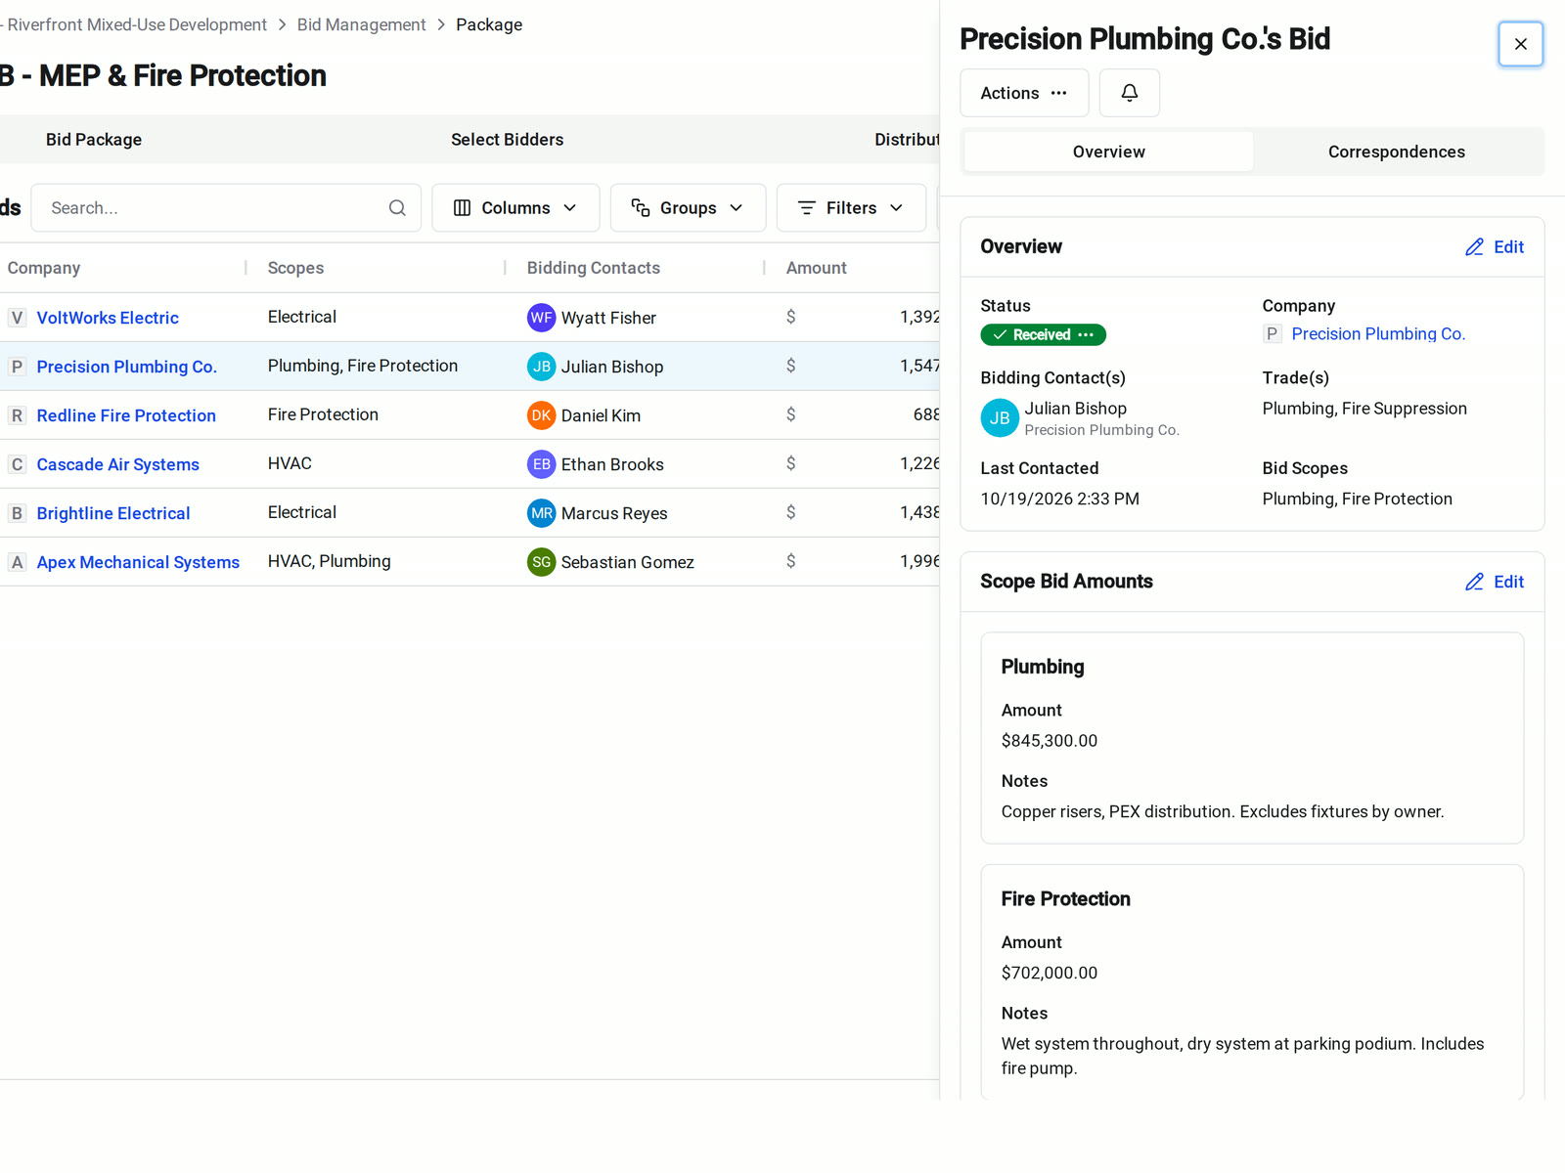The height and width of the screenshot is (1173, 1565).
Task: Open the Columns dropdown
Action: 515,208
